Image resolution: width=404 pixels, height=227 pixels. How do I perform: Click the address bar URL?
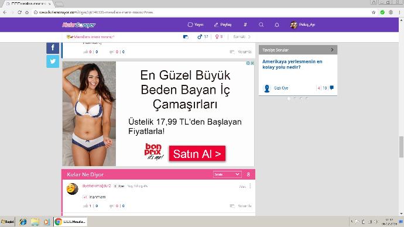[96, 12]
